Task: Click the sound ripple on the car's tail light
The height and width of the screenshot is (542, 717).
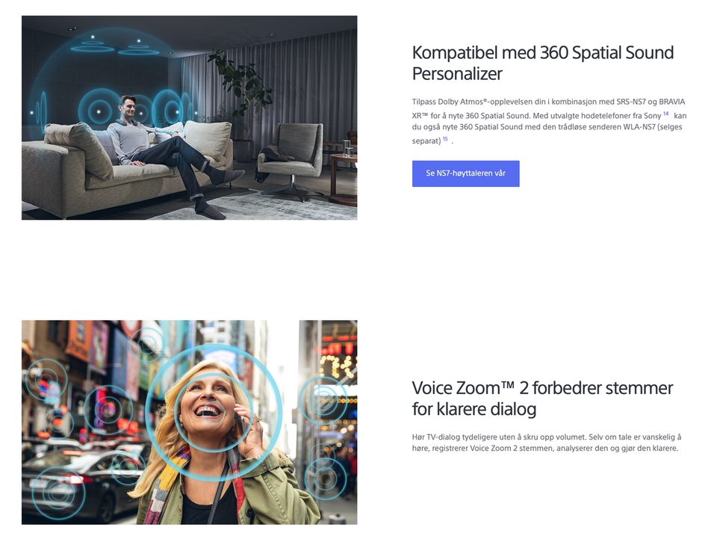Action: click(x=58, y=492)
